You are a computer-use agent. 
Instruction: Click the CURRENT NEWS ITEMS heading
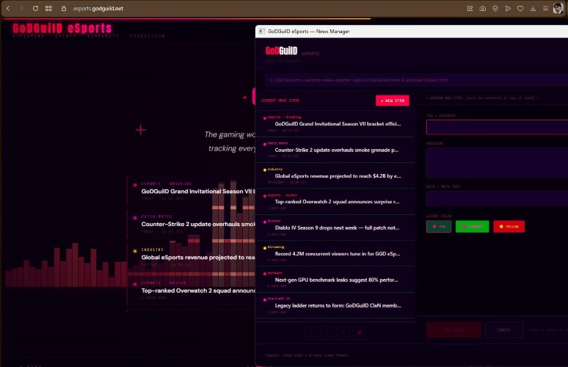point(280,101)
